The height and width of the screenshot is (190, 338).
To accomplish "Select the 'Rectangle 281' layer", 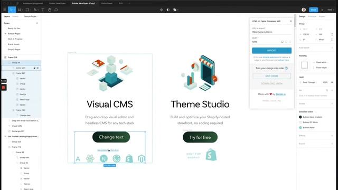I will click(18, 131).
